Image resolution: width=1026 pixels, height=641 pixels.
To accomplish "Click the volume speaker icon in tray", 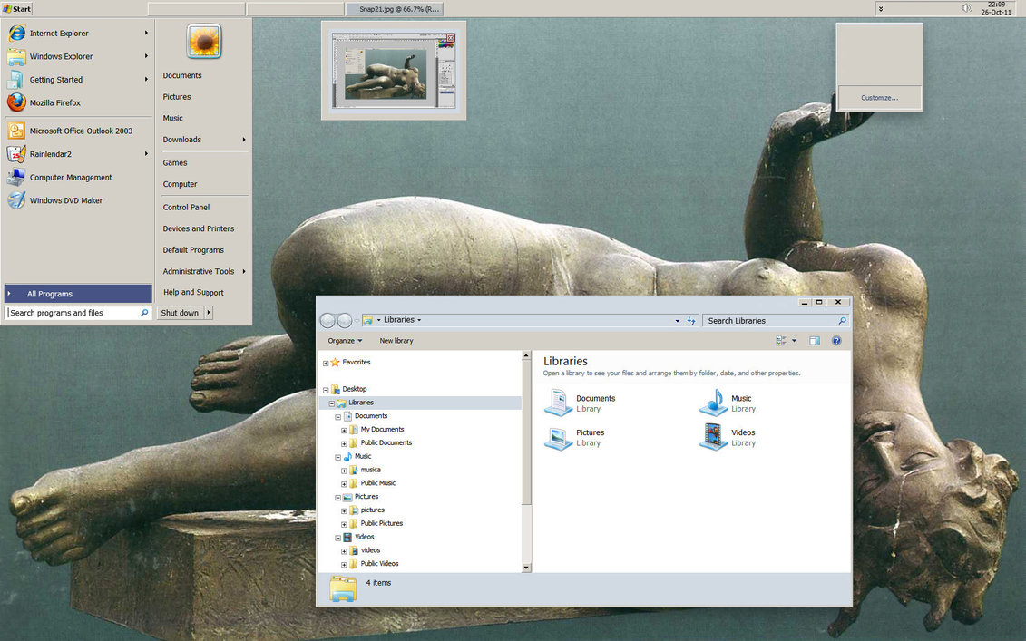I will (967, 8).
